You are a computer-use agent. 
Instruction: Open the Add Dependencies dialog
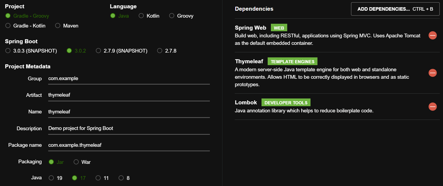coord(395,9)
